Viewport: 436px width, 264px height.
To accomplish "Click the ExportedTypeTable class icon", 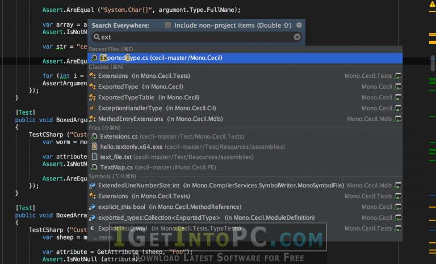I will (x=93, y=97).
